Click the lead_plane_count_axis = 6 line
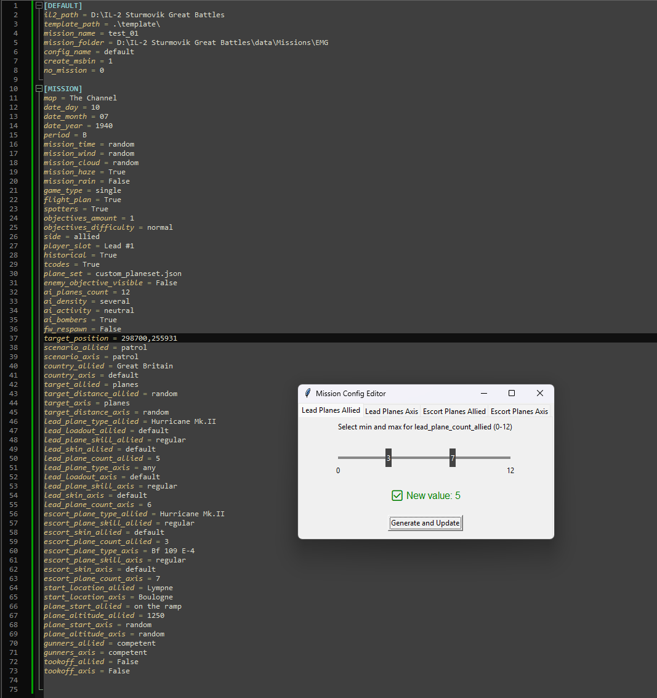This screenshot has height=698, width=657. [97, 505]
